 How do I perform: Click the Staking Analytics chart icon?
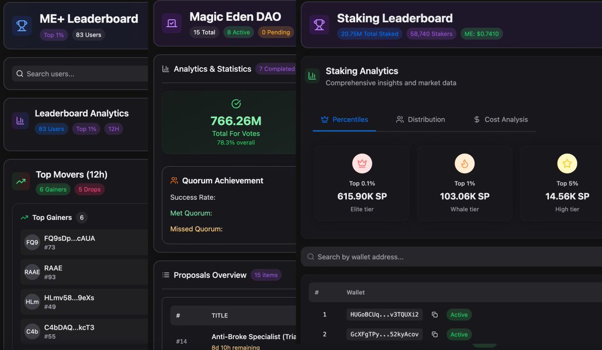[312, 76]
